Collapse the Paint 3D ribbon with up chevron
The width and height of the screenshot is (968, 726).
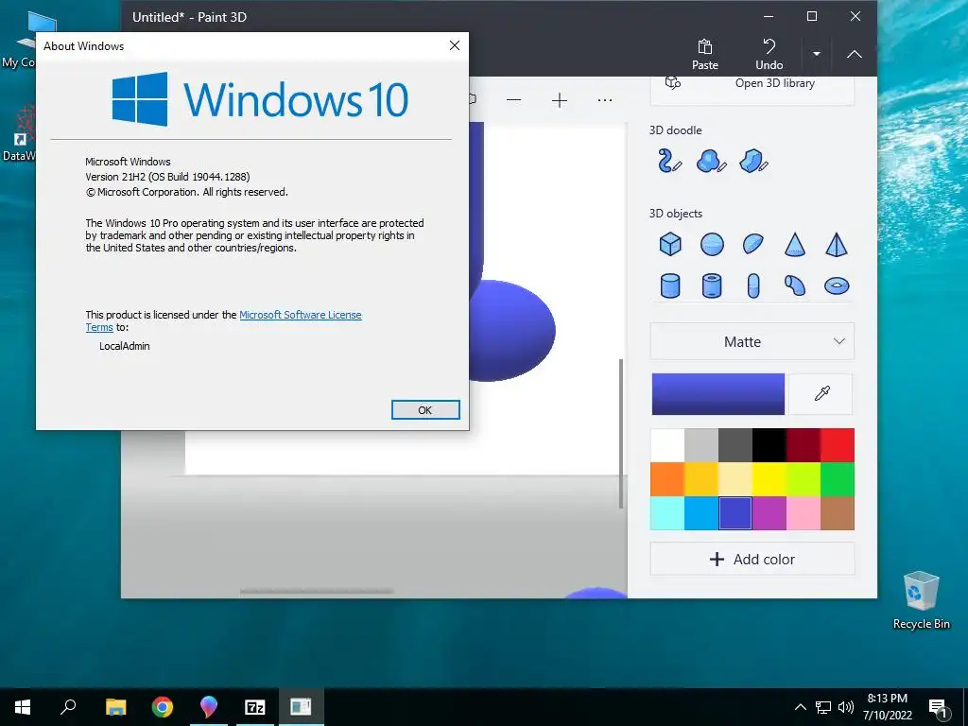coord(855,54)
